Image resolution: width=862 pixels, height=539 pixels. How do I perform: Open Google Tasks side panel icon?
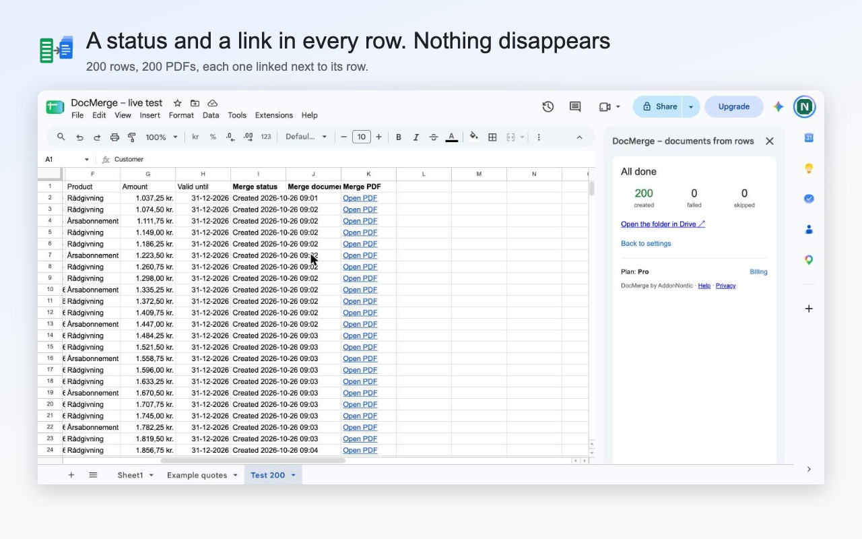pos(809,199)
